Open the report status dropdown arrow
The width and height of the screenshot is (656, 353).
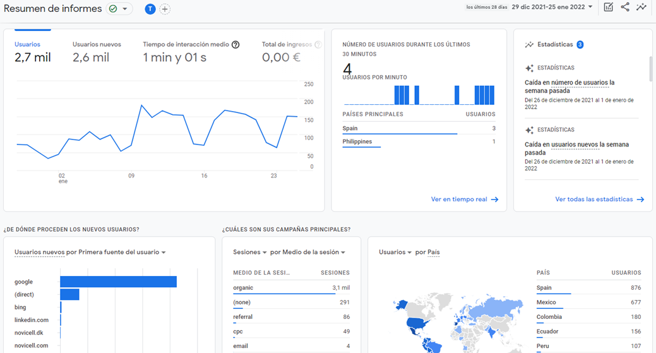pyautogui.click(x=124, y=9)
